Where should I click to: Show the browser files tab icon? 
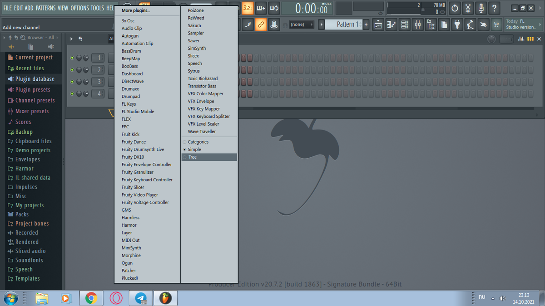[30, 47]
